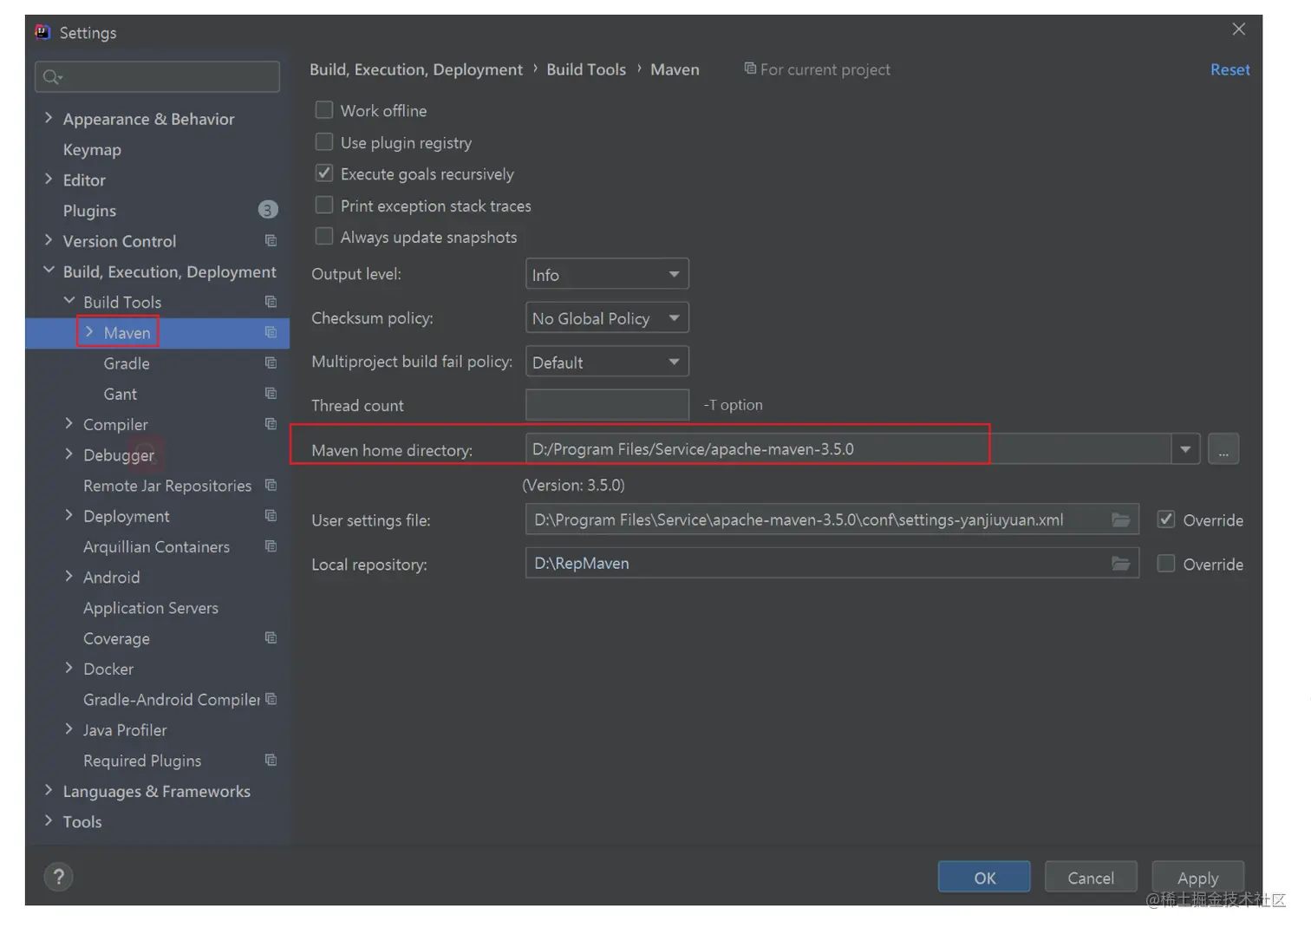
Task: Expand the Docker node
Action: point(69,668)
